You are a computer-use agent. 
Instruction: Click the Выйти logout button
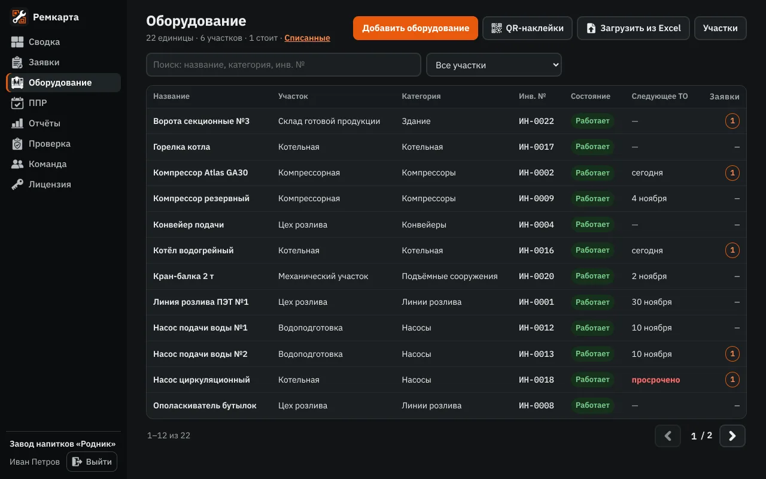[x=92, y=462]
